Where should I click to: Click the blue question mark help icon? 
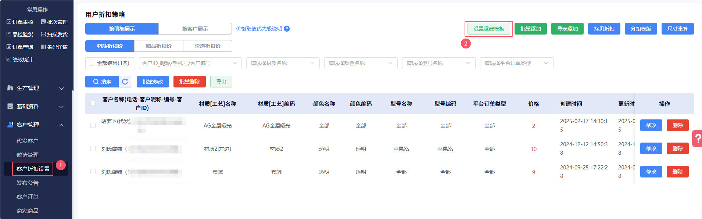(x=287, y=29)
